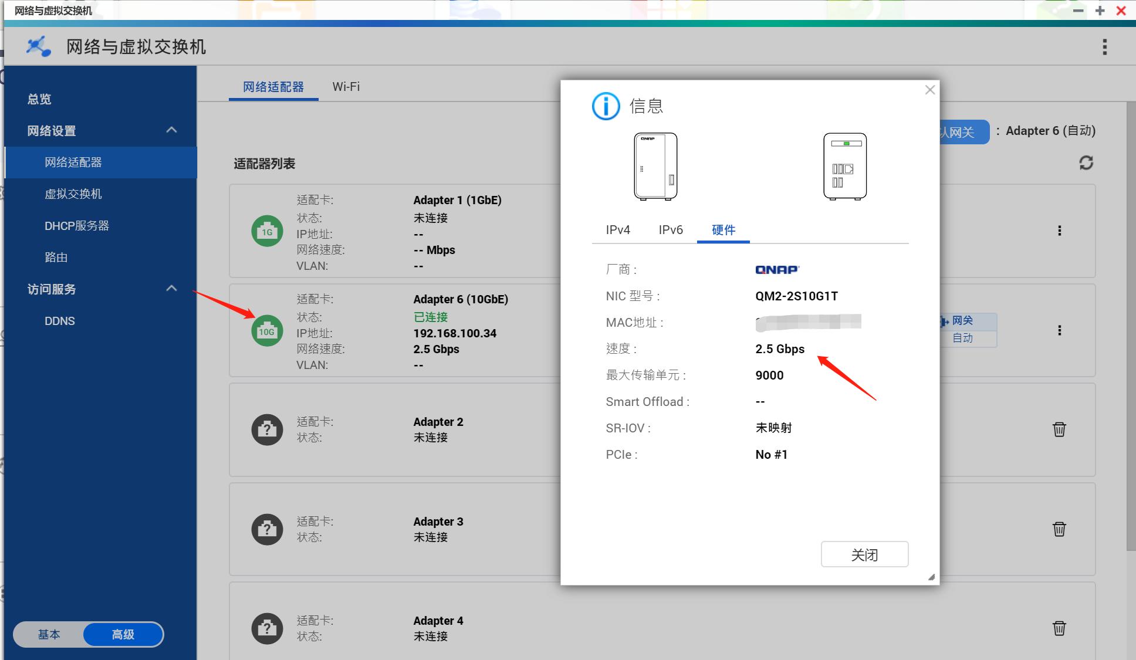
Task: Click the 关闭 button to dismiss the dialog
Action: coord(864,554)
